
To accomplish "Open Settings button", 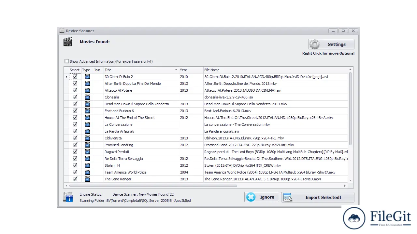I will click(x=331, y=45).
